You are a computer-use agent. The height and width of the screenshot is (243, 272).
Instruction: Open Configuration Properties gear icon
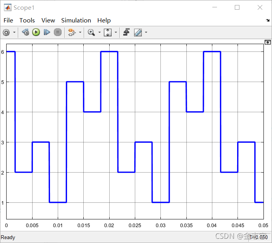[7, 33]
